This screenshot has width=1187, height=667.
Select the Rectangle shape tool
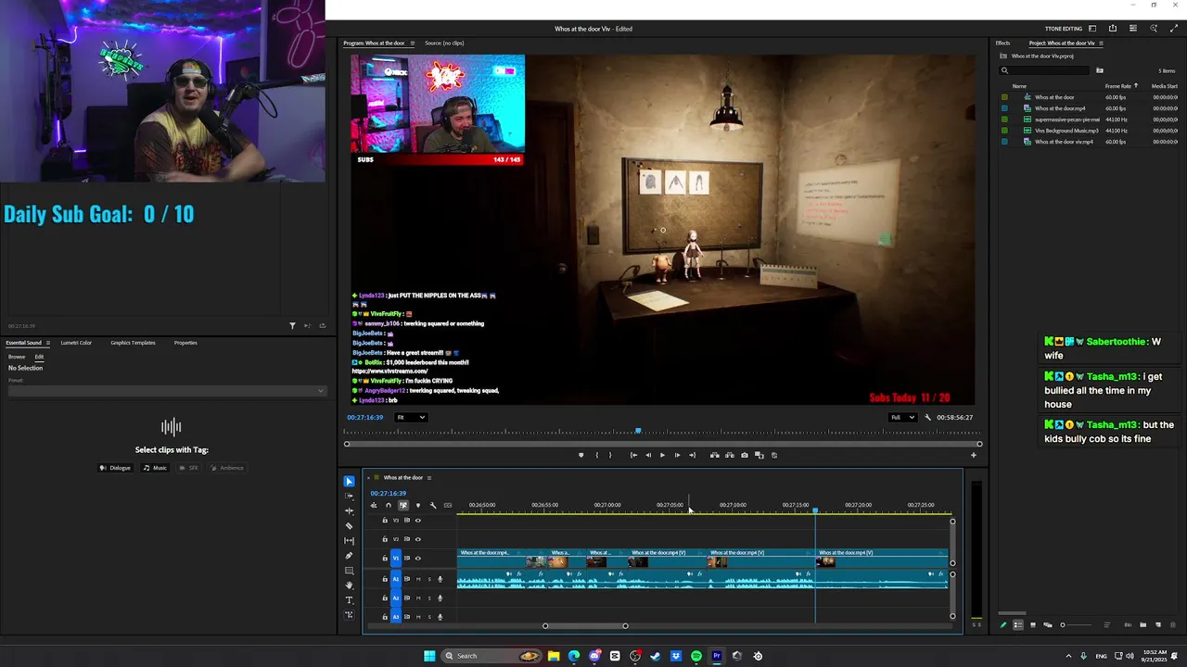[x=349, y=571]
